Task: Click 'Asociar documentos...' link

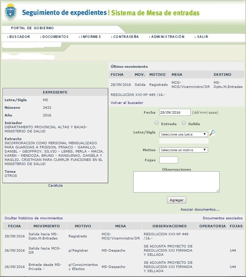Action: click(200, 210)
